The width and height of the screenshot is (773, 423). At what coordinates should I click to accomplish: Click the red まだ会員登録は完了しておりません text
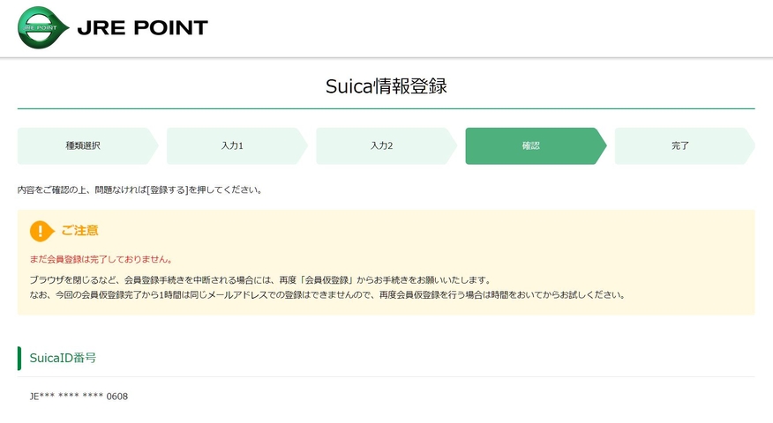[x=101, y=259]
